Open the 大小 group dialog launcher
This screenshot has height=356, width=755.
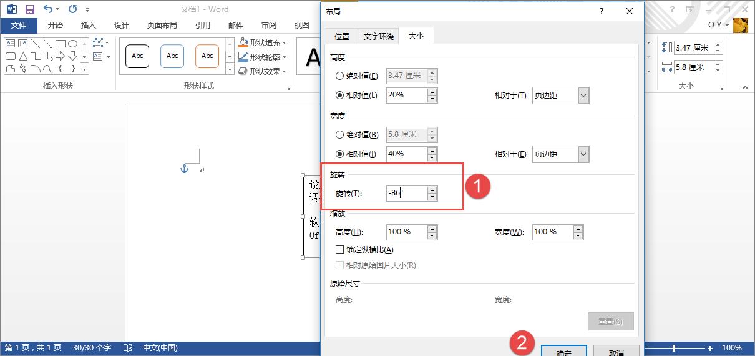click(721, 87)
